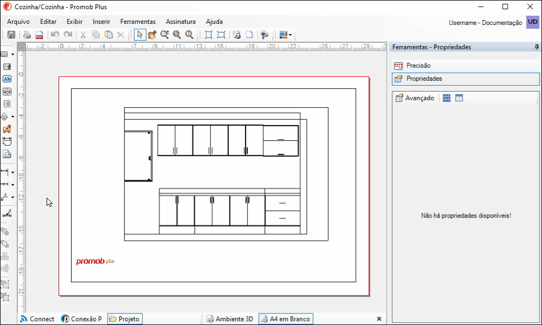This screenshot has height=325, width=542.
Task: Fit page height with the tall frame icon
Action: click(209, 35)
